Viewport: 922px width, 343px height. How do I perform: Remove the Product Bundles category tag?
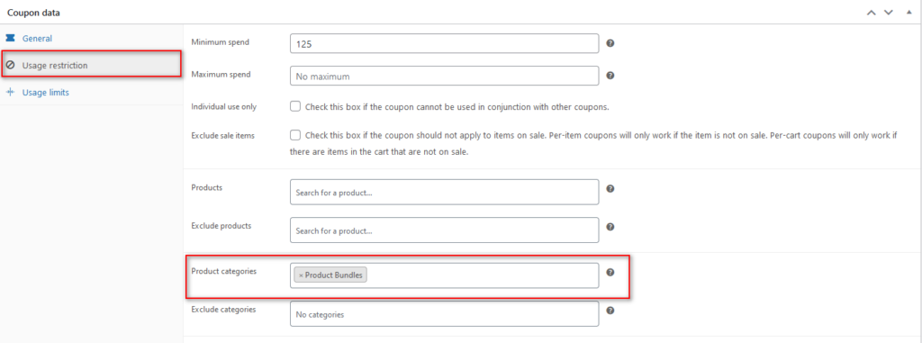point(301,275)
